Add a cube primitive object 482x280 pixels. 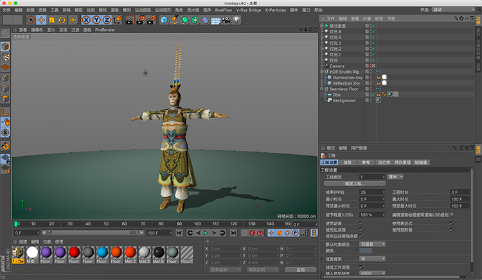[164, 20]
